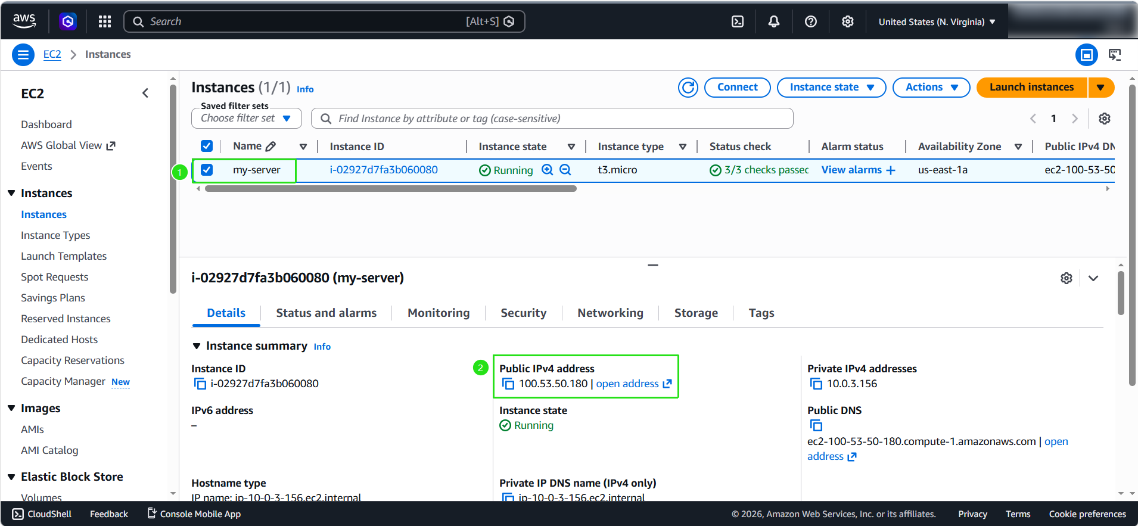Click the zoom-in icon beside Running state
1138x526 pixels.
(x=548, y=170)
